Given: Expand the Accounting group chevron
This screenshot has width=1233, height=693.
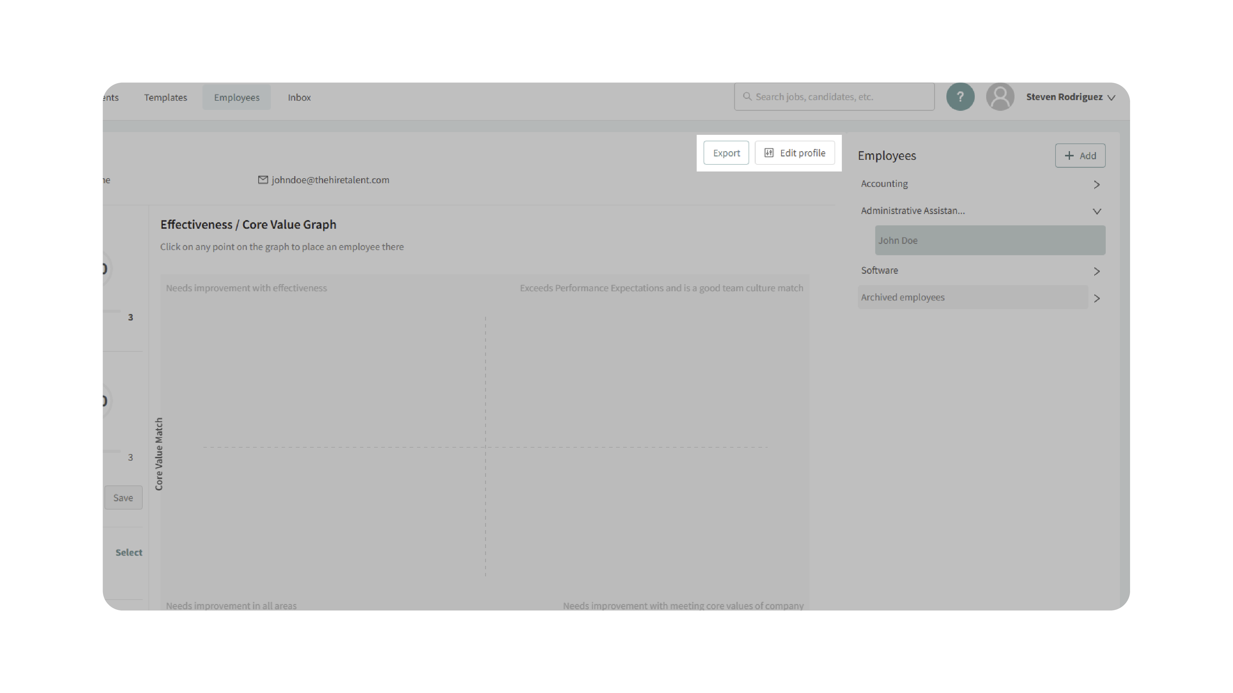Looking at the screenshot, I should 1096,185.
